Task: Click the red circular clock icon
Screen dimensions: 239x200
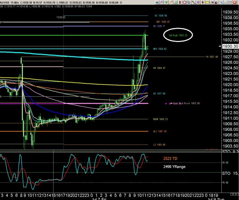Action: pos(184,2)
